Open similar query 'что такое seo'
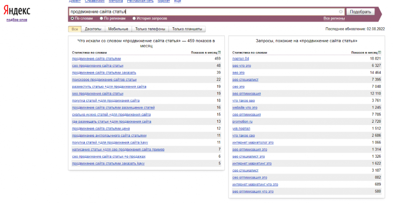Image resolution: width=393 pixels, height=204 pixels. click(x=243, y=100)
